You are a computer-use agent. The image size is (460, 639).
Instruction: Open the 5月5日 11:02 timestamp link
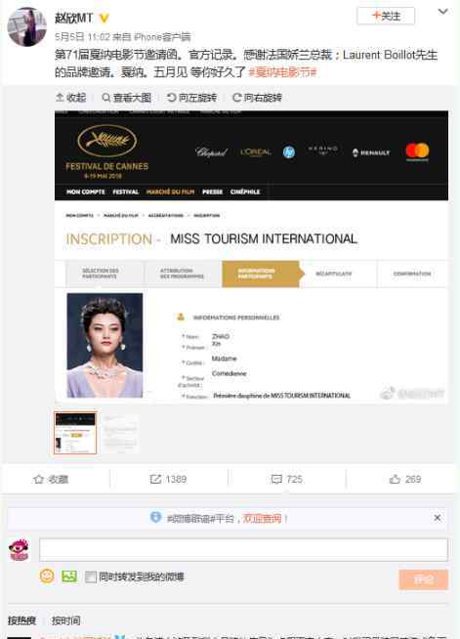pos(82,37)
